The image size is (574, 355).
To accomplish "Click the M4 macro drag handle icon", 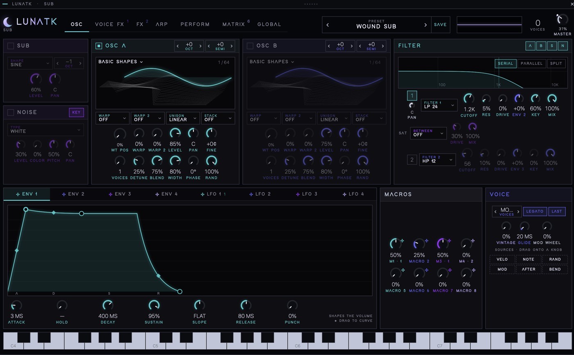I will 473,241.
